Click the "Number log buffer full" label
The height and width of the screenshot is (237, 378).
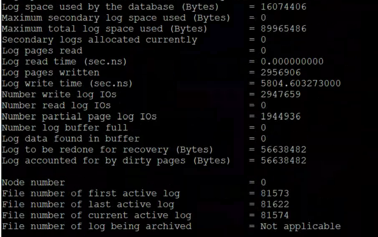(65, 127)
